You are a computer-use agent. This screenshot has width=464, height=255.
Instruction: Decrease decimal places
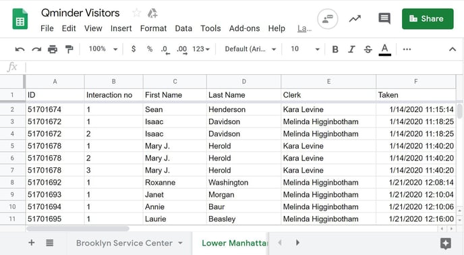(x=165, y=49)
